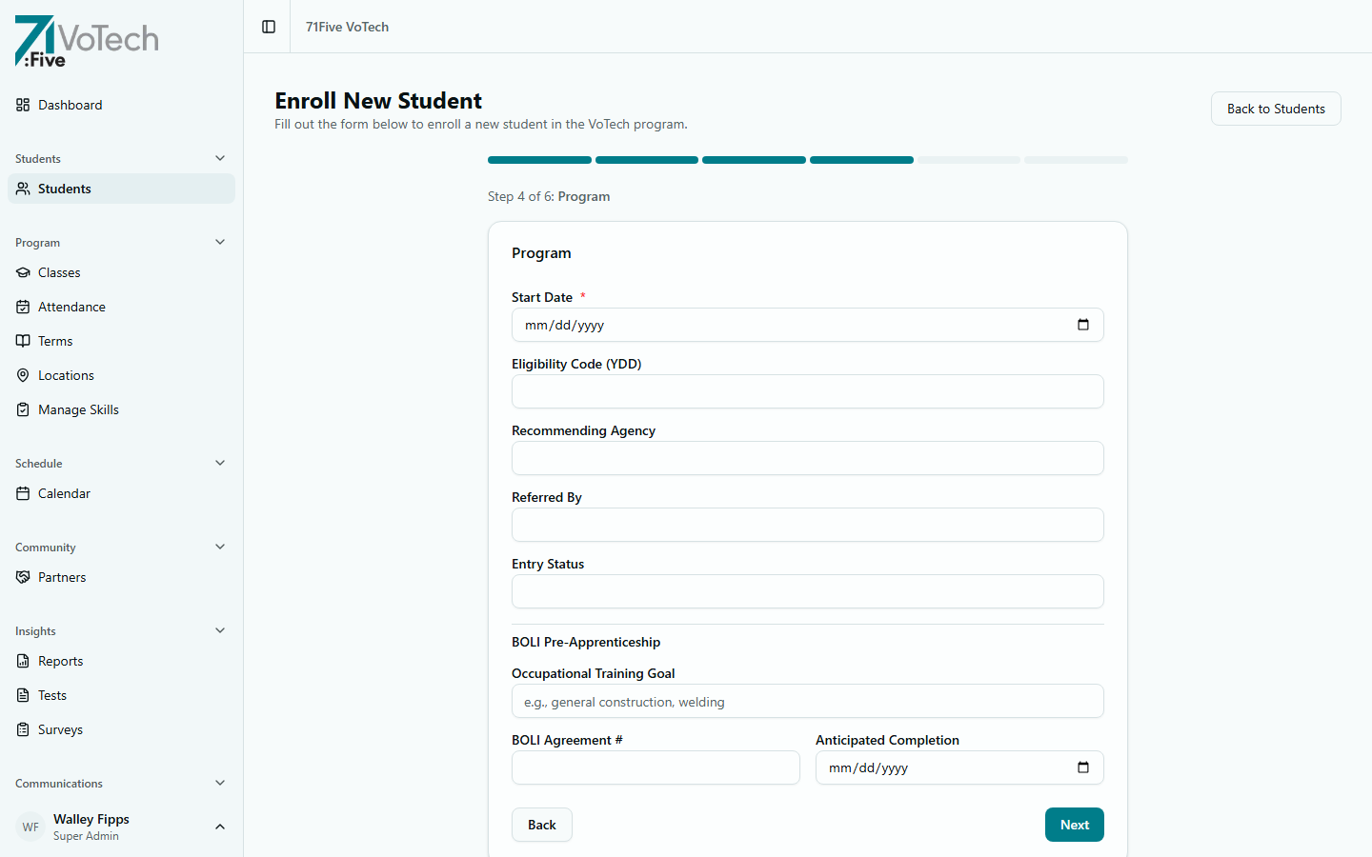Expand the Insights section chevron
This screenshot has width=1372, height=857.
[x=220, y=630]
